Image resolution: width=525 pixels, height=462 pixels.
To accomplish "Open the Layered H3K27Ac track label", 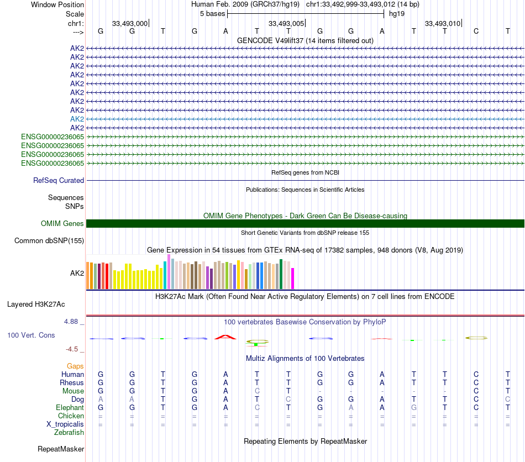I will point(36,305).
